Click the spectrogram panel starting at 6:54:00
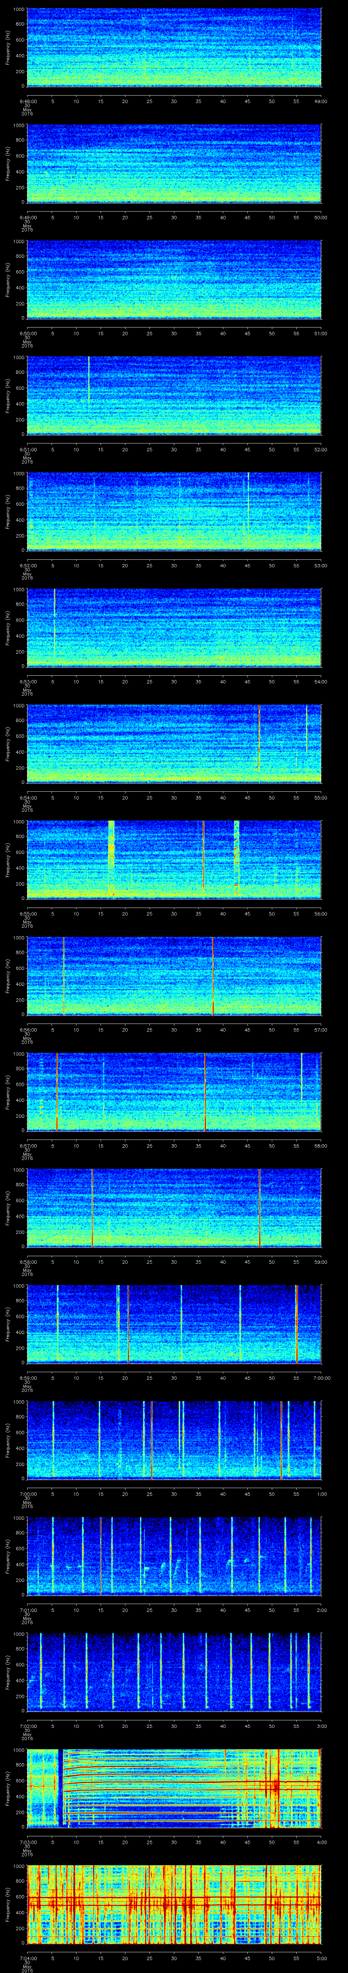 [x=174, y=744]
